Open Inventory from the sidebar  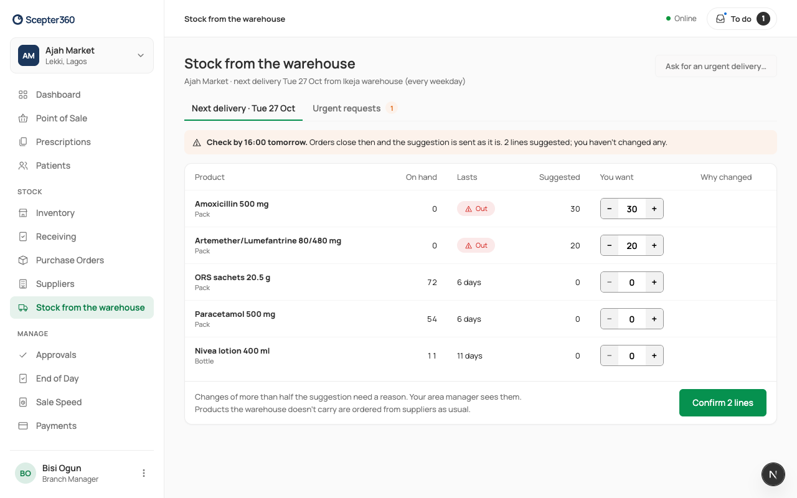coord(82,213)
